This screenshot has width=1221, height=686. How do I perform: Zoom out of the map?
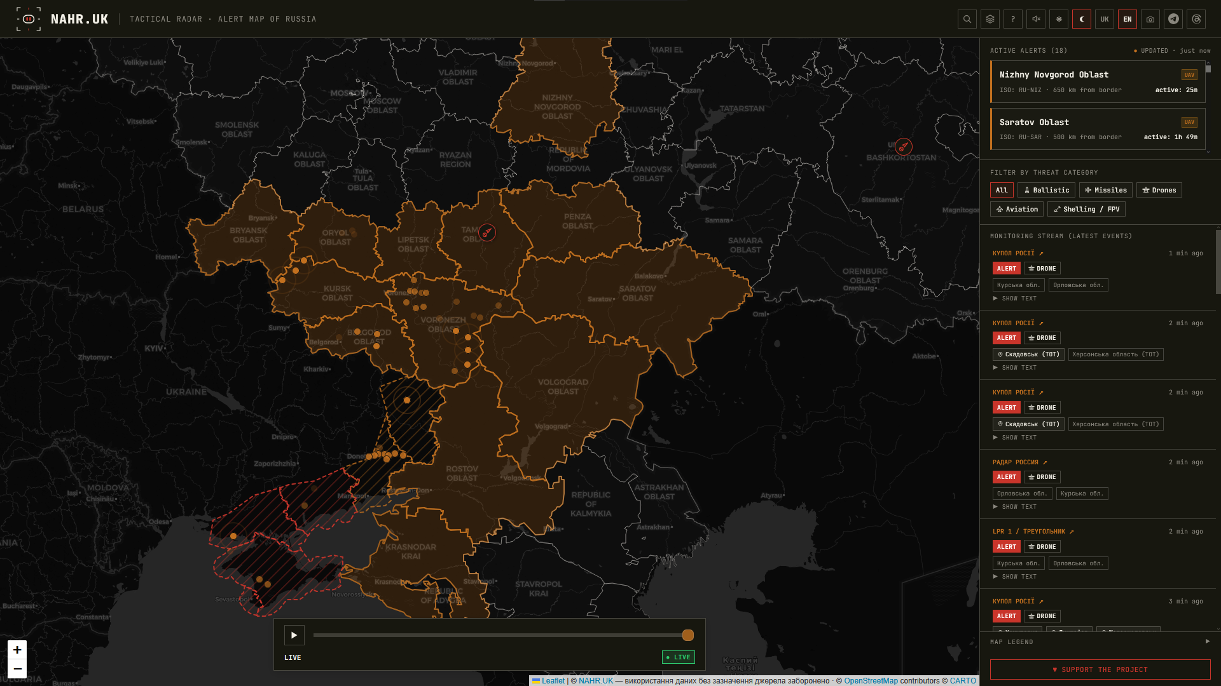point(17,668)
